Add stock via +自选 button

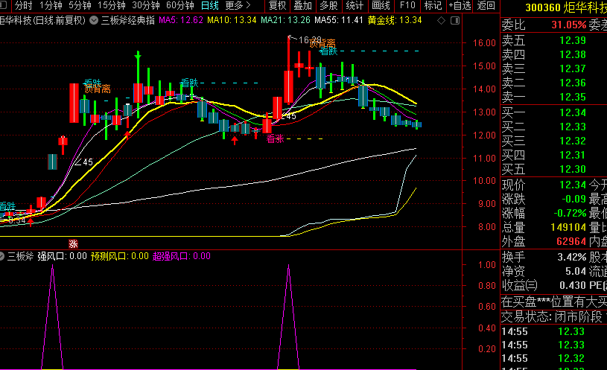pyautogui.click(x=459, y=6)
